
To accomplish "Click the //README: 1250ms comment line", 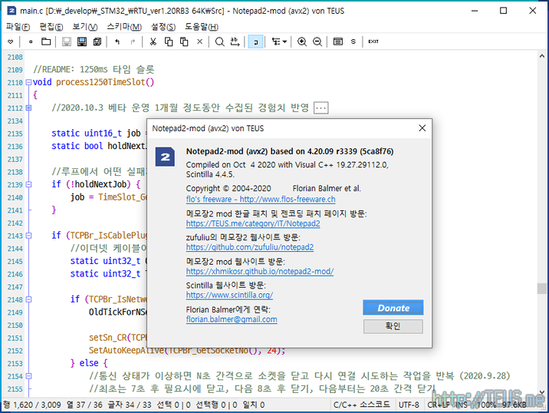I will [x=94, y=69].
